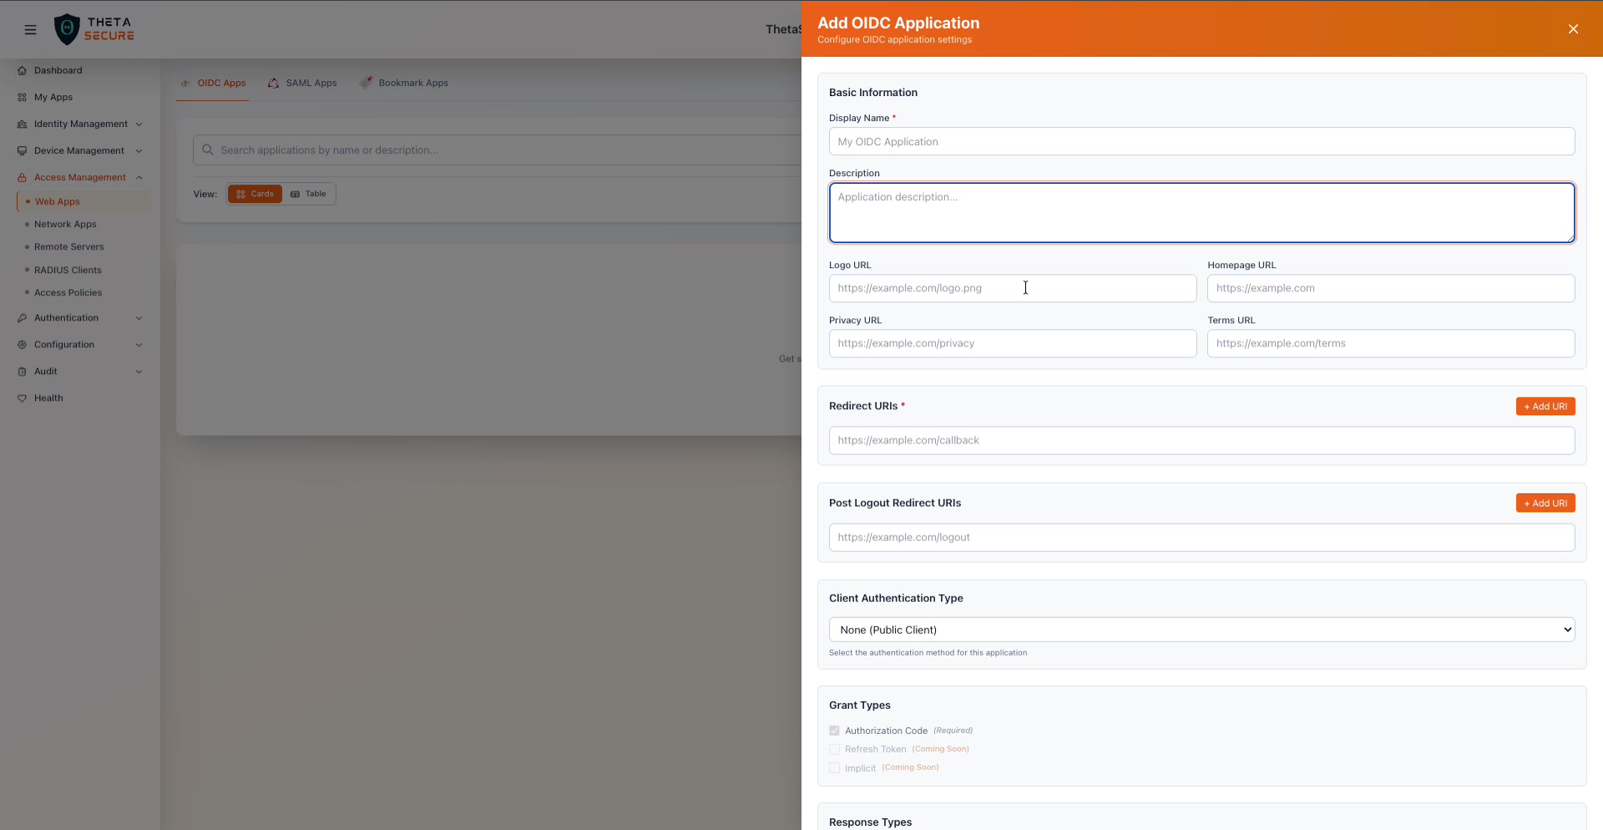The image size is (1603, 830).
Task: Click the Health heart icon
Action: tap(22, 397)
